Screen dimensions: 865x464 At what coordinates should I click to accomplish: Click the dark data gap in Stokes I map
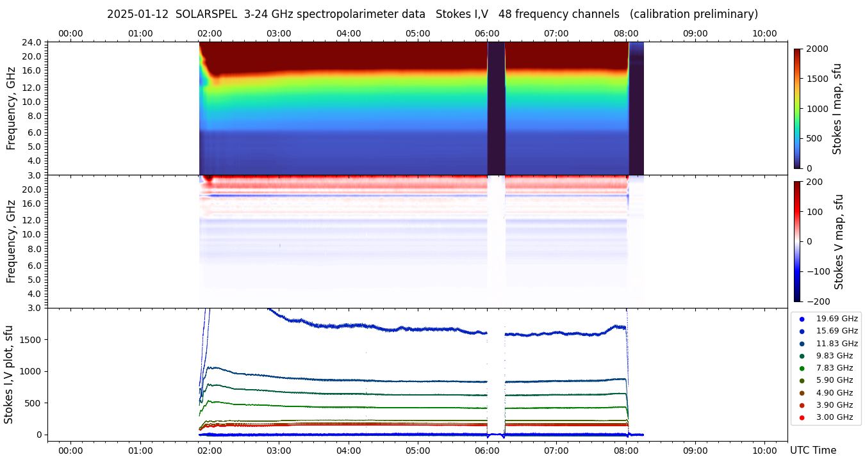coord(496,108)
